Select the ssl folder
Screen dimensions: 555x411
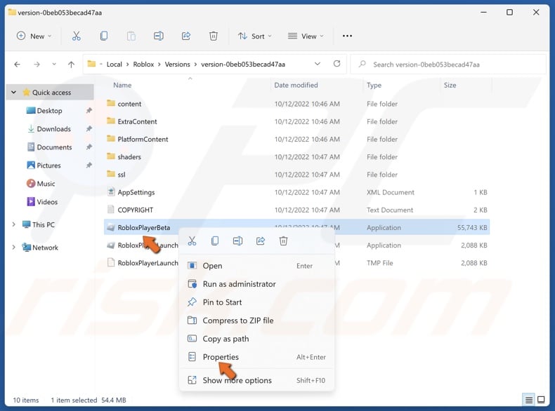tap(296, 175)
